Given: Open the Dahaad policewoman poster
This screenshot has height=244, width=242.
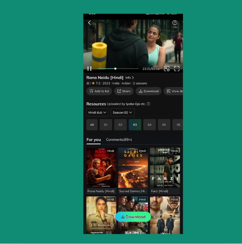Looking at the screenshot, I should [101, 215].
